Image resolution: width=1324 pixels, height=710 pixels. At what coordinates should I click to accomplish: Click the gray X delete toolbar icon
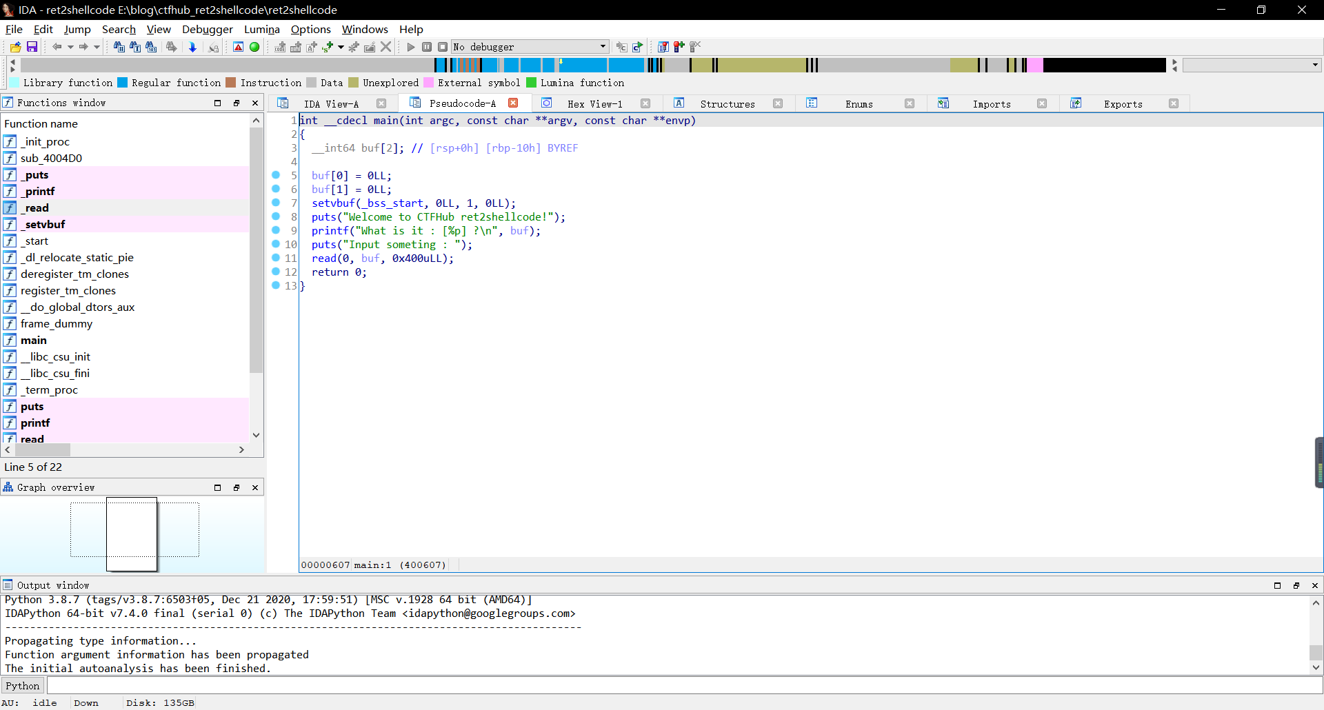click(x=386, y=47)
